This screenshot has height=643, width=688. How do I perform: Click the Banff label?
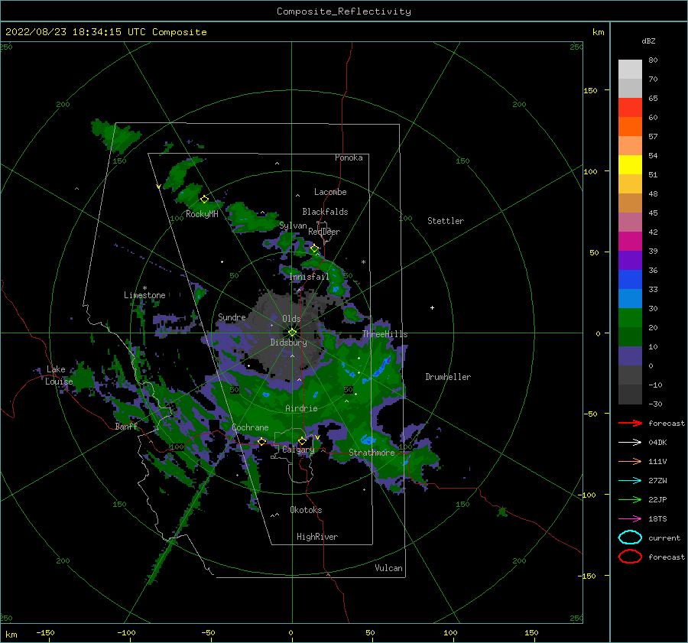(x=126, y=426)
